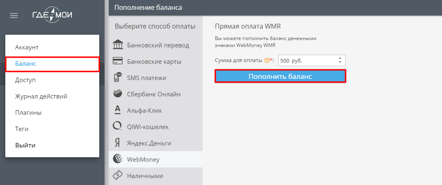Click the Пополнить баланс button
The height and width of the screenshot is (185, 442).
(x=280, y=76)
